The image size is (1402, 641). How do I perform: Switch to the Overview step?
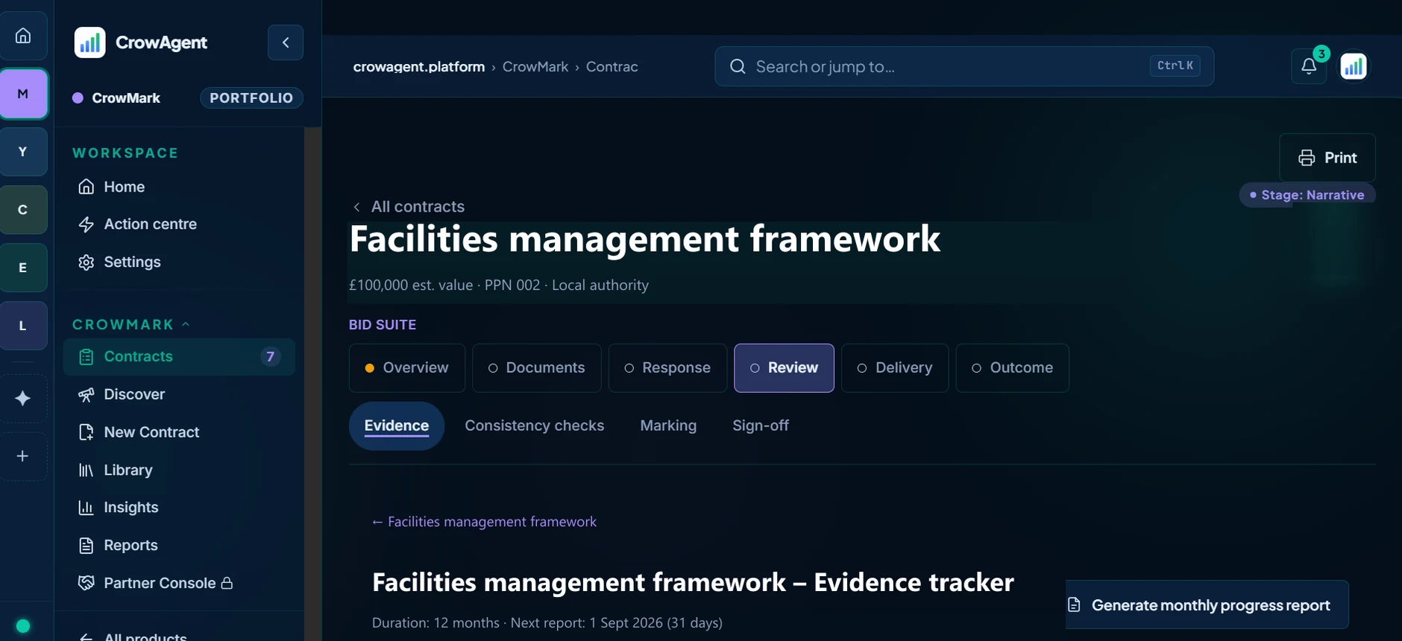[x=407, y=368]
